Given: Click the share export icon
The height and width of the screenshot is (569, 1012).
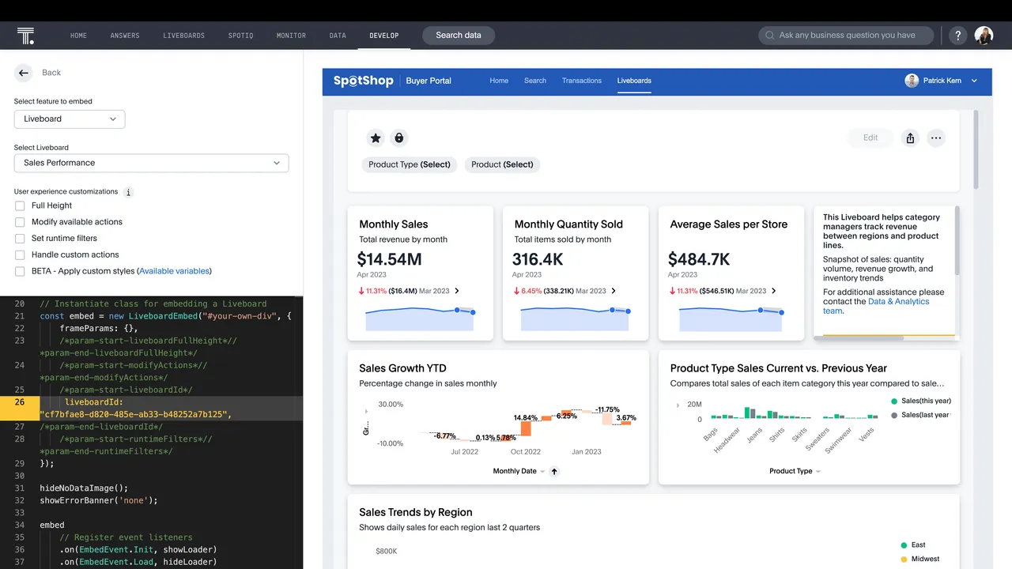Looking at the screenshot, I should (910, 138).
